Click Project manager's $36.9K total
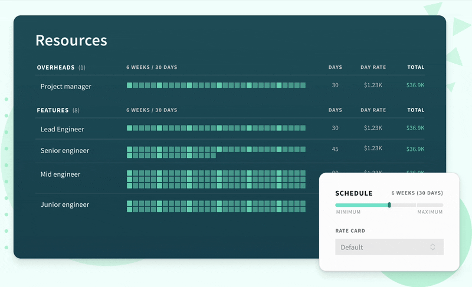 pyautogui.click(x=415, y=85)
